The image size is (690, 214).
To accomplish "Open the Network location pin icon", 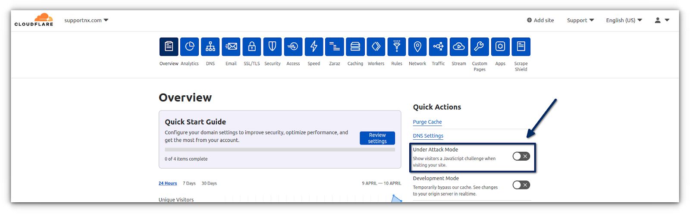I will tap(417, 47).
